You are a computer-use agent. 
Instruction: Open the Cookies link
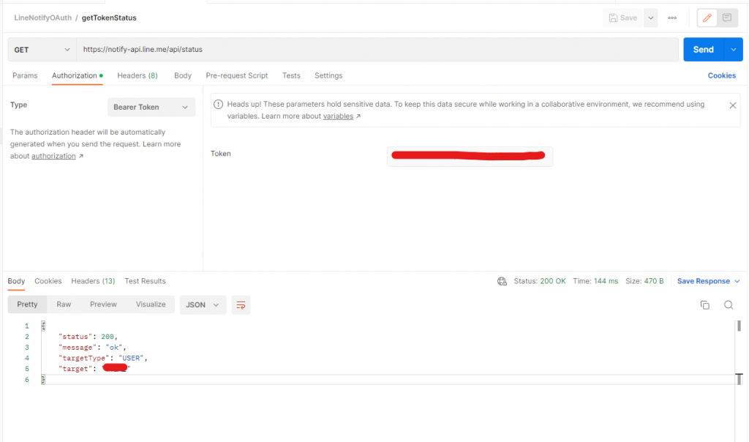(x=722, y=75)
